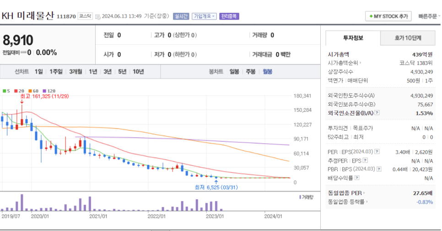
Task: Click the plus icon in MY STOCK 추가
Action: 371,16
